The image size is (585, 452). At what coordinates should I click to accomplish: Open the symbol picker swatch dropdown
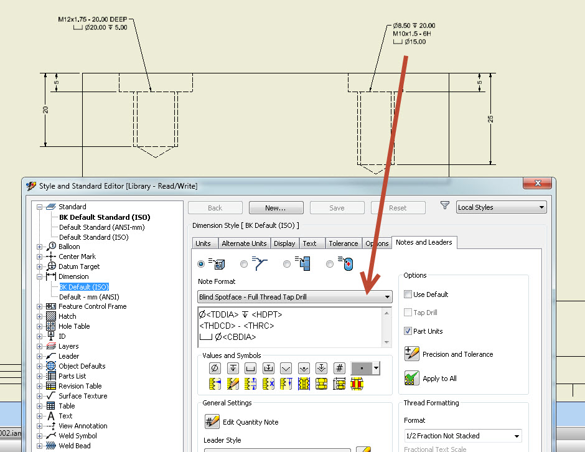point(376,368)
